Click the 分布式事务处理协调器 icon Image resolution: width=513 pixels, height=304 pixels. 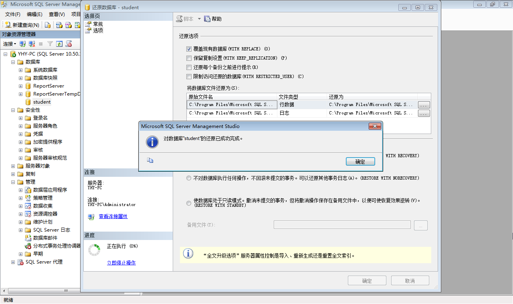pyautogui.click(x=28, y=246)
